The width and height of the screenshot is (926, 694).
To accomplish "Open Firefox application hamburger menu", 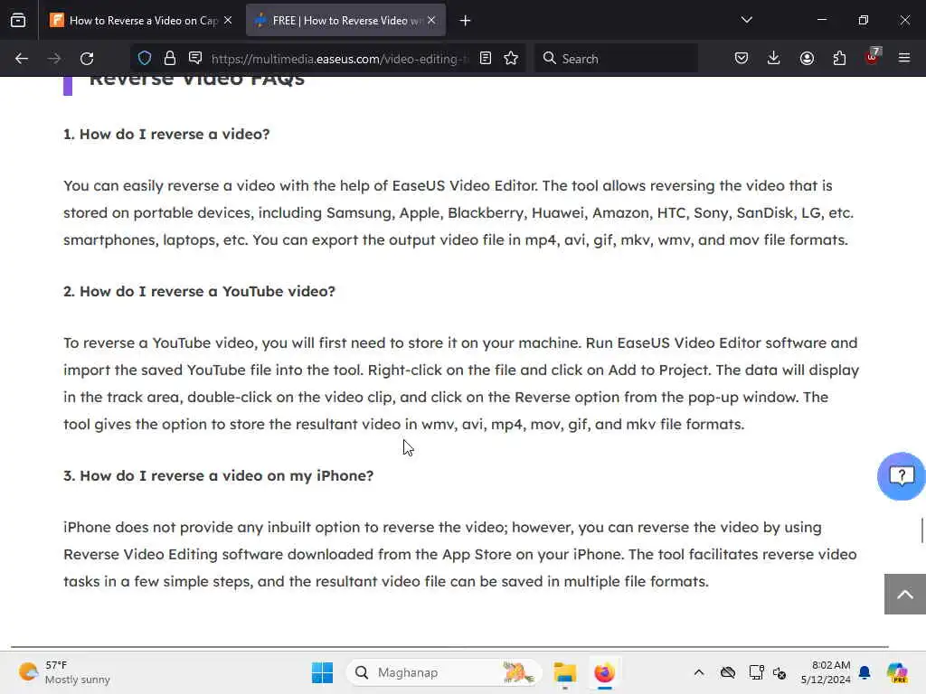I will [904, 58].
